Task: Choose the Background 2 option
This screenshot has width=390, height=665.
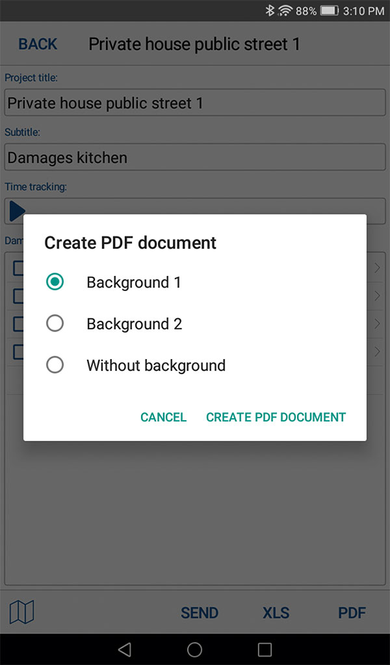Action: 55,323
